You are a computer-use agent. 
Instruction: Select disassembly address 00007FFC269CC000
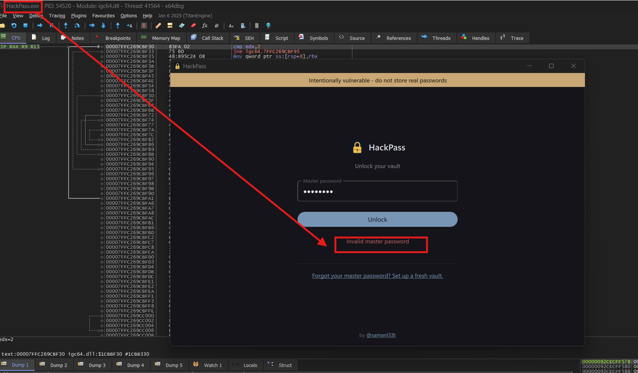(x=130, y=316)
